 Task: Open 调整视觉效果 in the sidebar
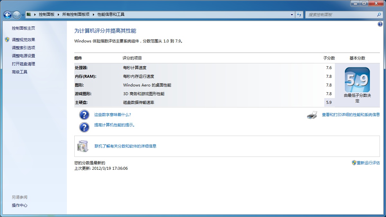[23, 40]
